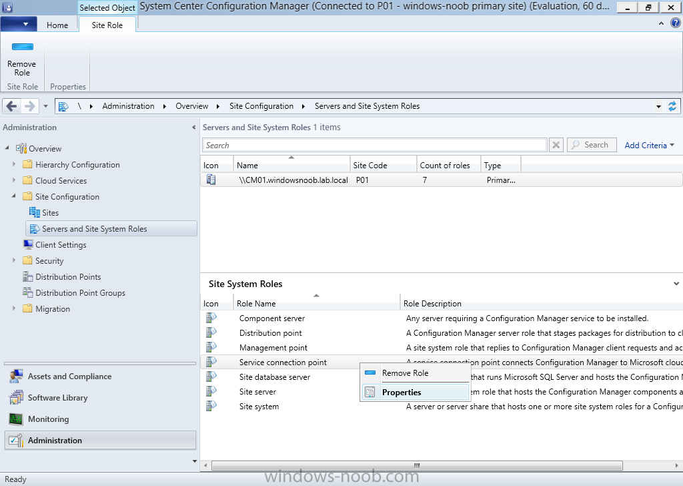Select Hierarchy Configuration in the tree
Screen dimensions: 683x486
(x=77, y=165)
